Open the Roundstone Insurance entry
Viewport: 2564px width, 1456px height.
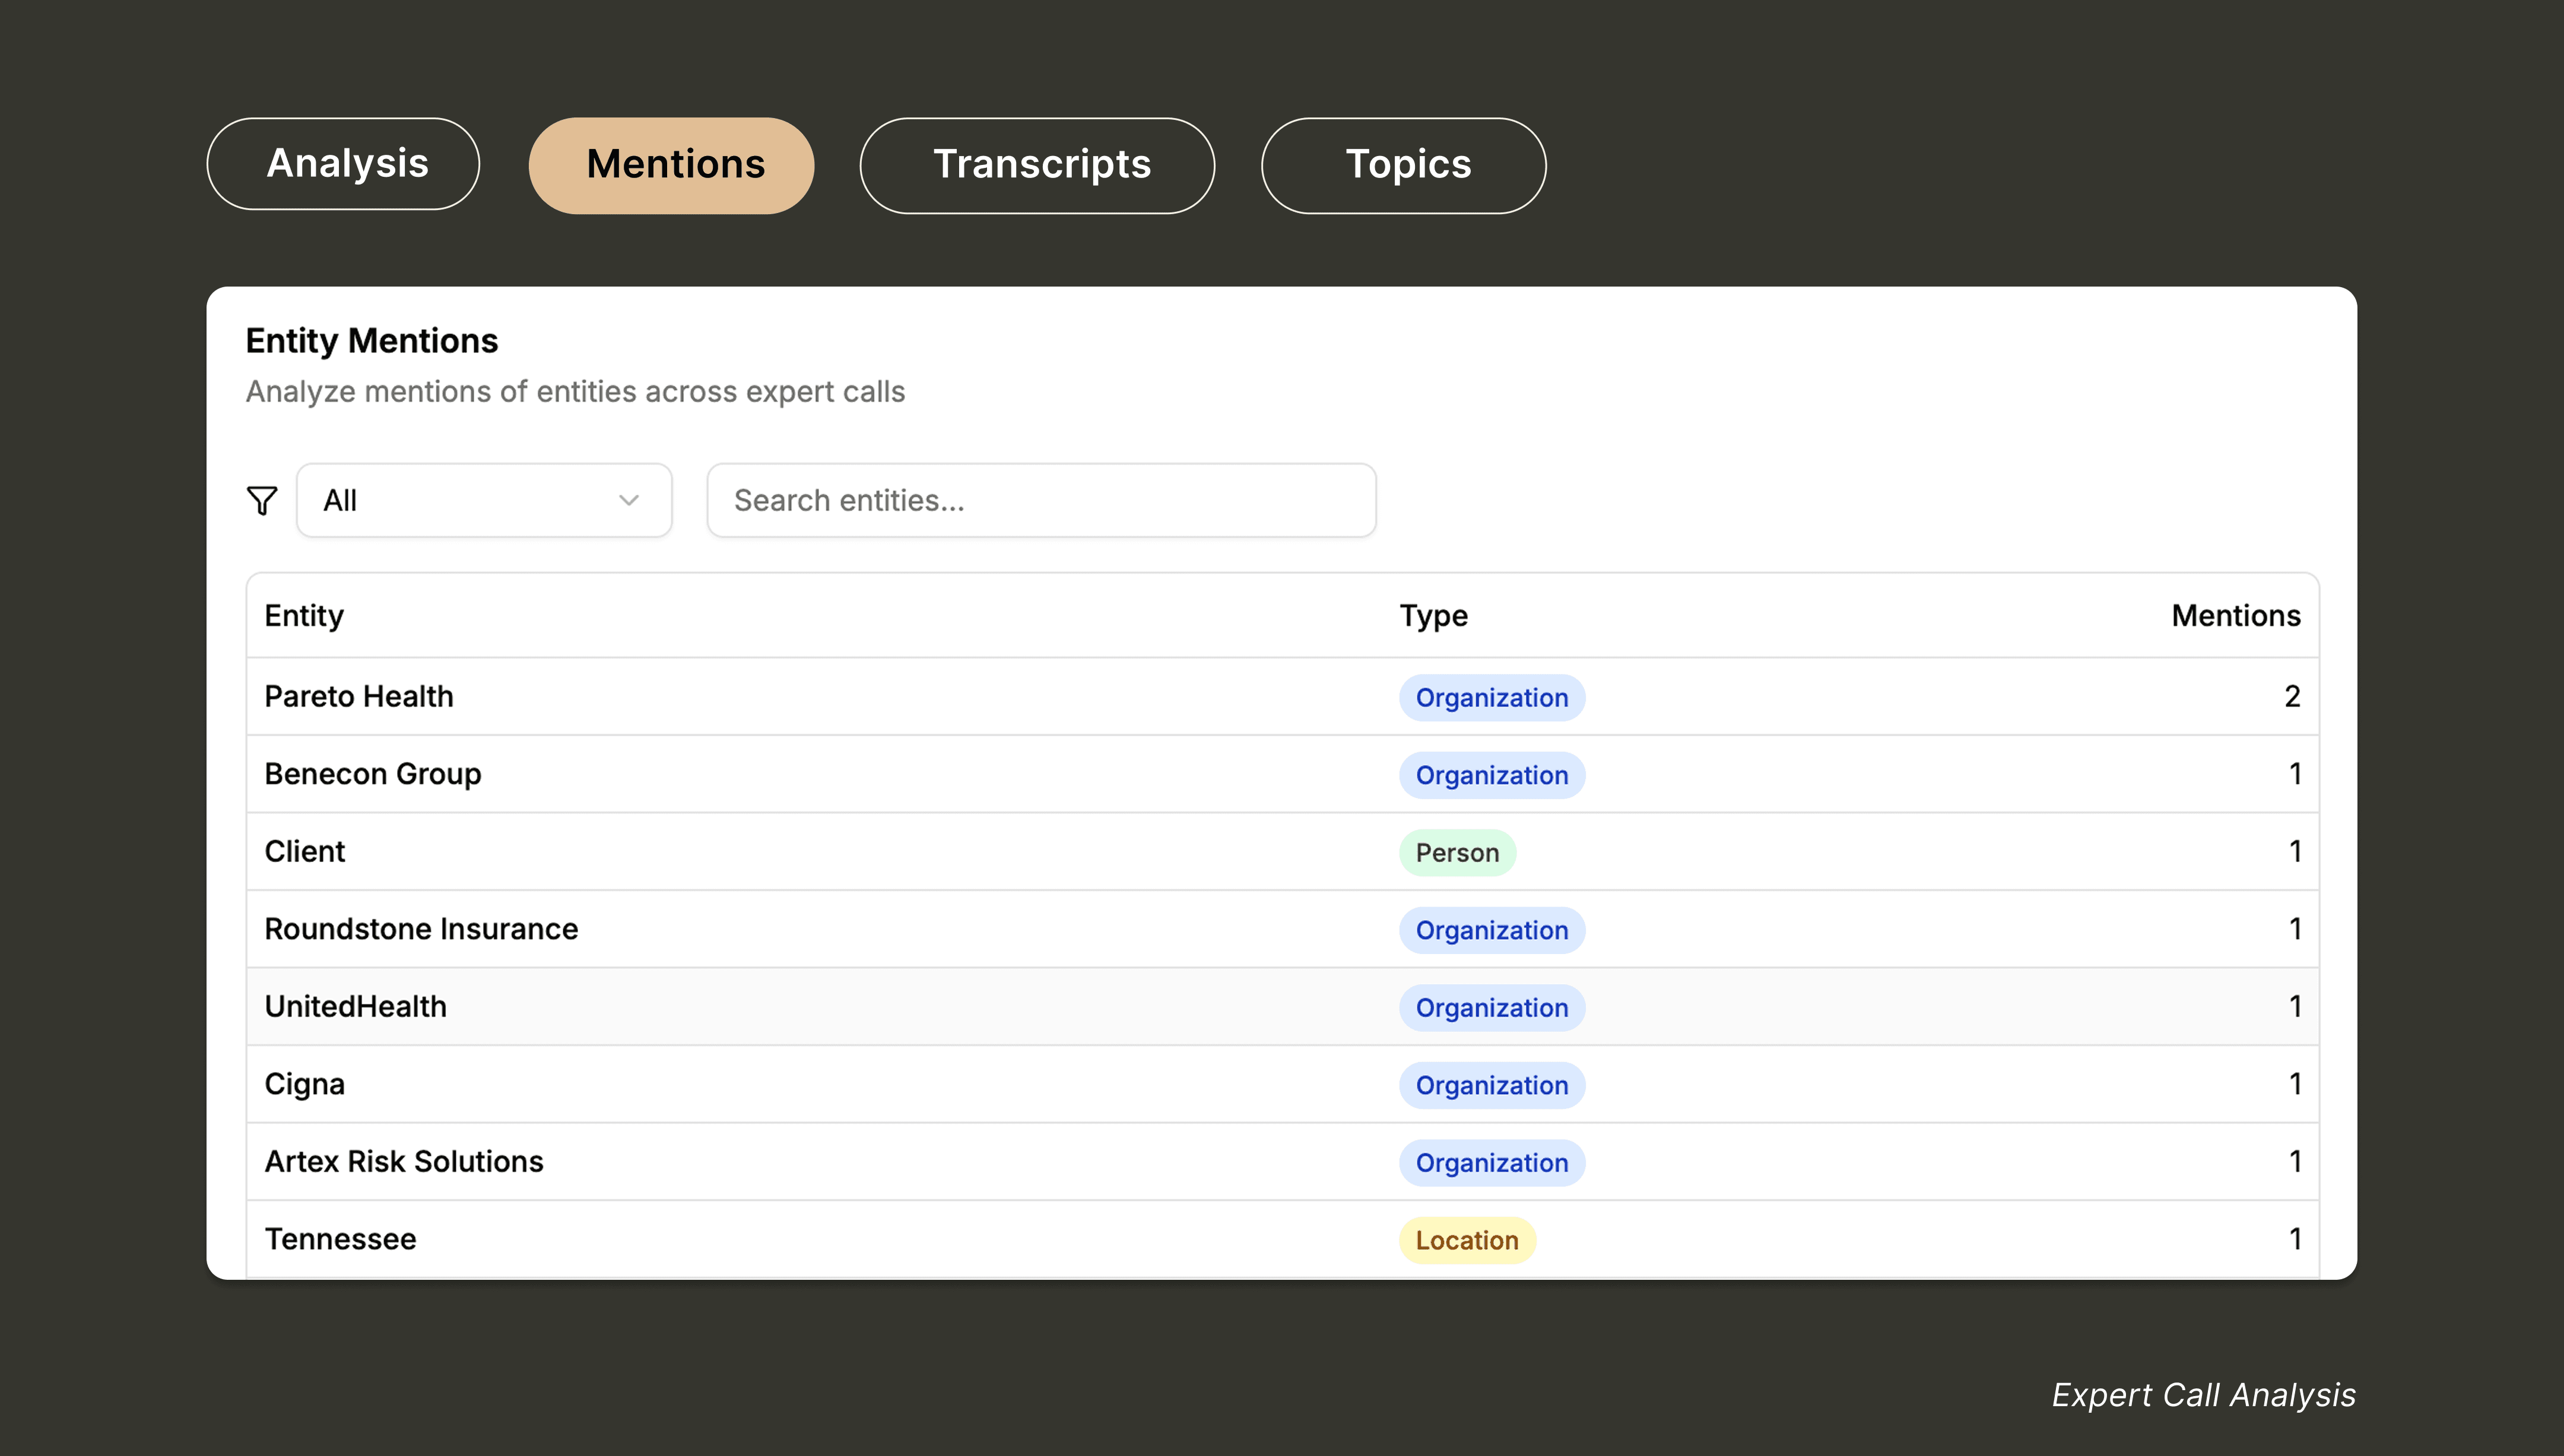tap(421, 929)
